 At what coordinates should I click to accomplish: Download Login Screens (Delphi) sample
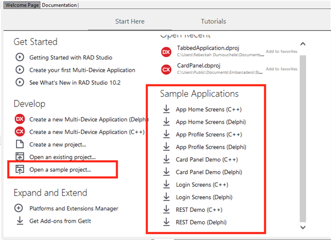(204, 197)
